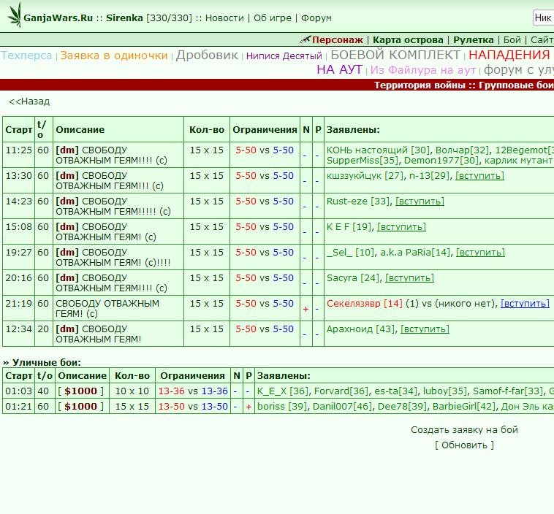Join the 12:34 fight with Арахноид
Viewport: 554px width, 514px height.
(x=425, y=329)
